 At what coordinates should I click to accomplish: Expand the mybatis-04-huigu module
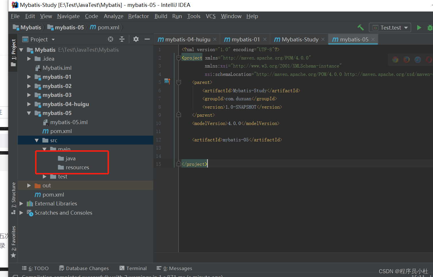click(x=29, y=104)
